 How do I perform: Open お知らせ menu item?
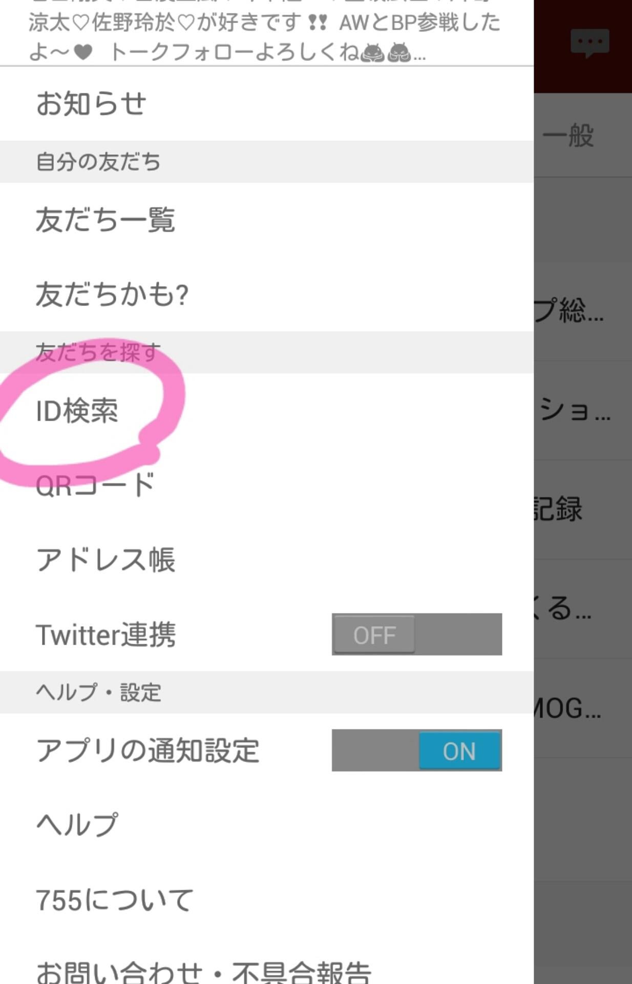[91, 104]
